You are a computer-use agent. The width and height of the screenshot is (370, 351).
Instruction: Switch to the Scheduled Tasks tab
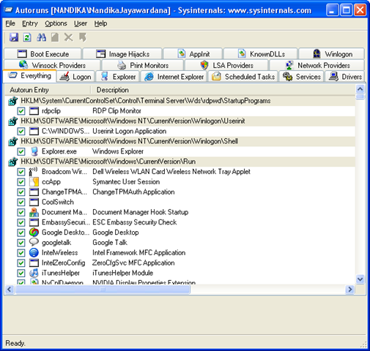click(x=243, y=77)
